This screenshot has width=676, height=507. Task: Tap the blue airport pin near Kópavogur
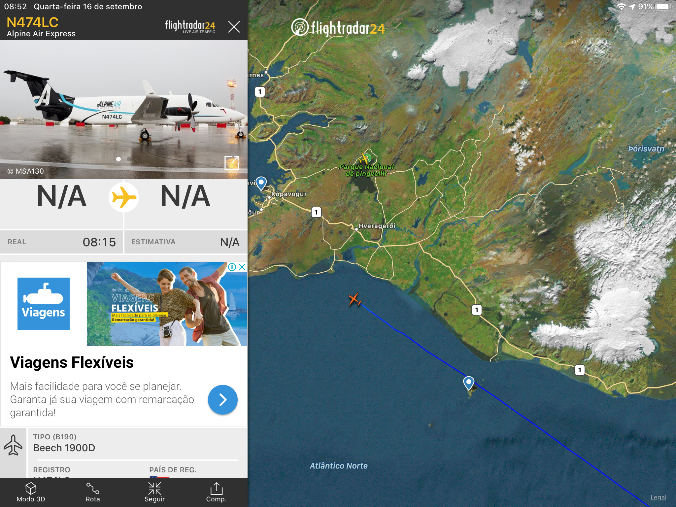(x=261, y=184)
